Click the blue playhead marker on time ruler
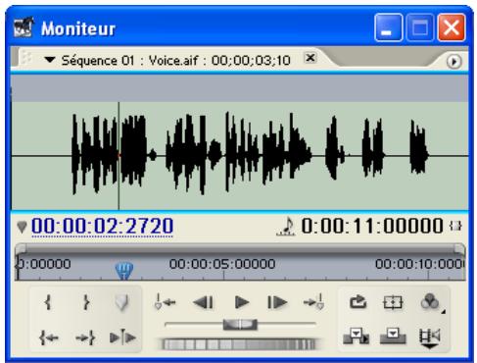Screen dimensions: 477x363 124,270
